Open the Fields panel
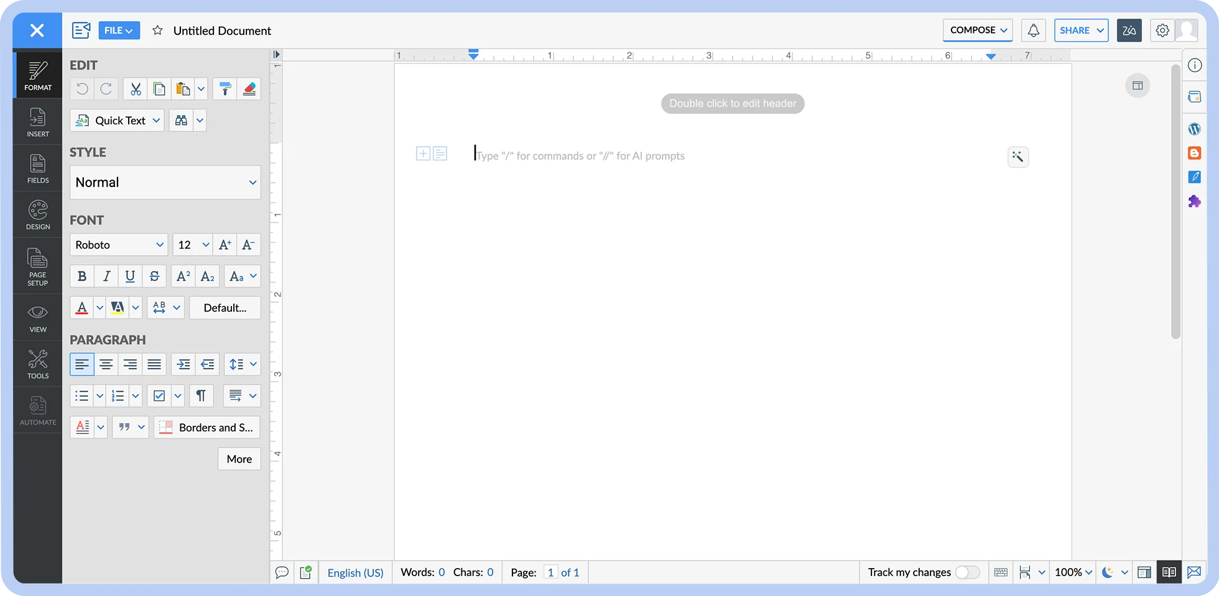The image size is (1219, 596). coord(37,168)
